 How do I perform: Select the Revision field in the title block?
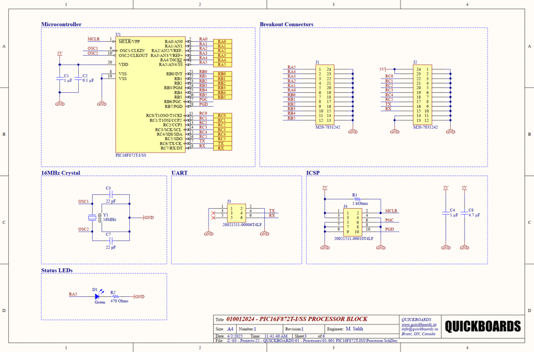tap(295, 329)
